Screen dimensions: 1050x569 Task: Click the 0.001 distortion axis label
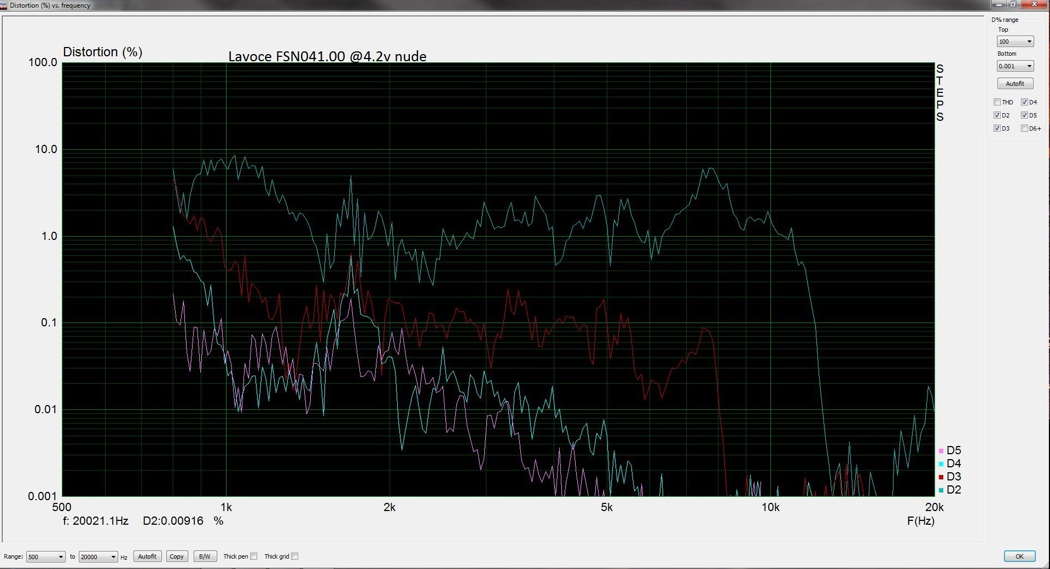43,496
